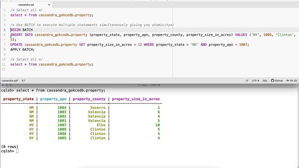The width and height of the screenshot is (299, 168).
Task: Click the executed select command in terminal
Action: coord(61,90)
